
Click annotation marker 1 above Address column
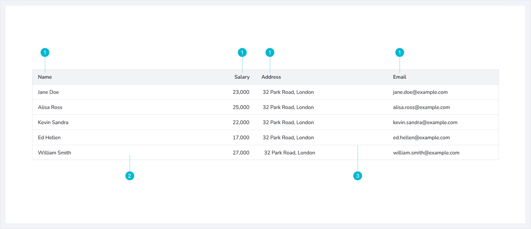(270, 53)
